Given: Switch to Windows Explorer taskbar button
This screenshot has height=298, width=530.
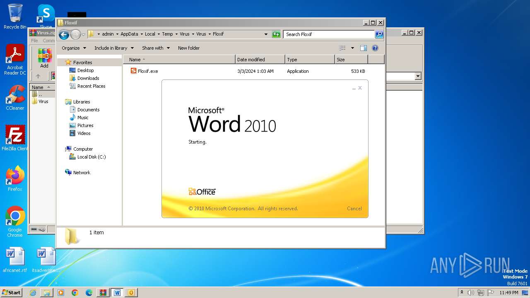Looking at the screenshot, I should tap(47, 293).
